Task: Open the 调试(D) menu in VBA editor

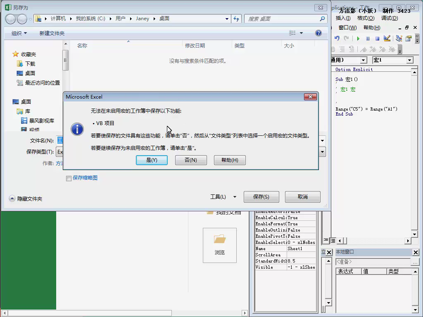Action: click(x=390, y=18)
